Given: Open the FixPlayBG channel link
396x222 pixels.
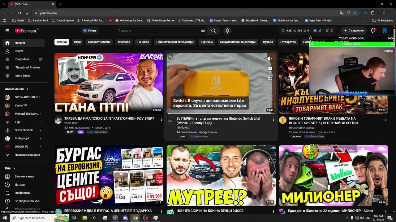Looking at the screenshot, I should coord(183,128).
